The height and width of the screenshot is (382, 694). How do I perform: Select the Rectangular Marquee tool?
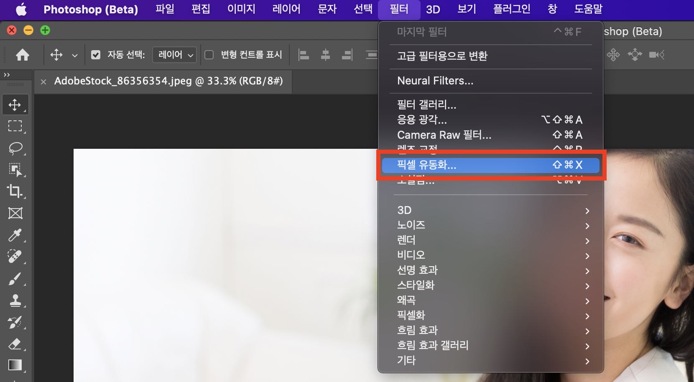click(x=15, y=126)
